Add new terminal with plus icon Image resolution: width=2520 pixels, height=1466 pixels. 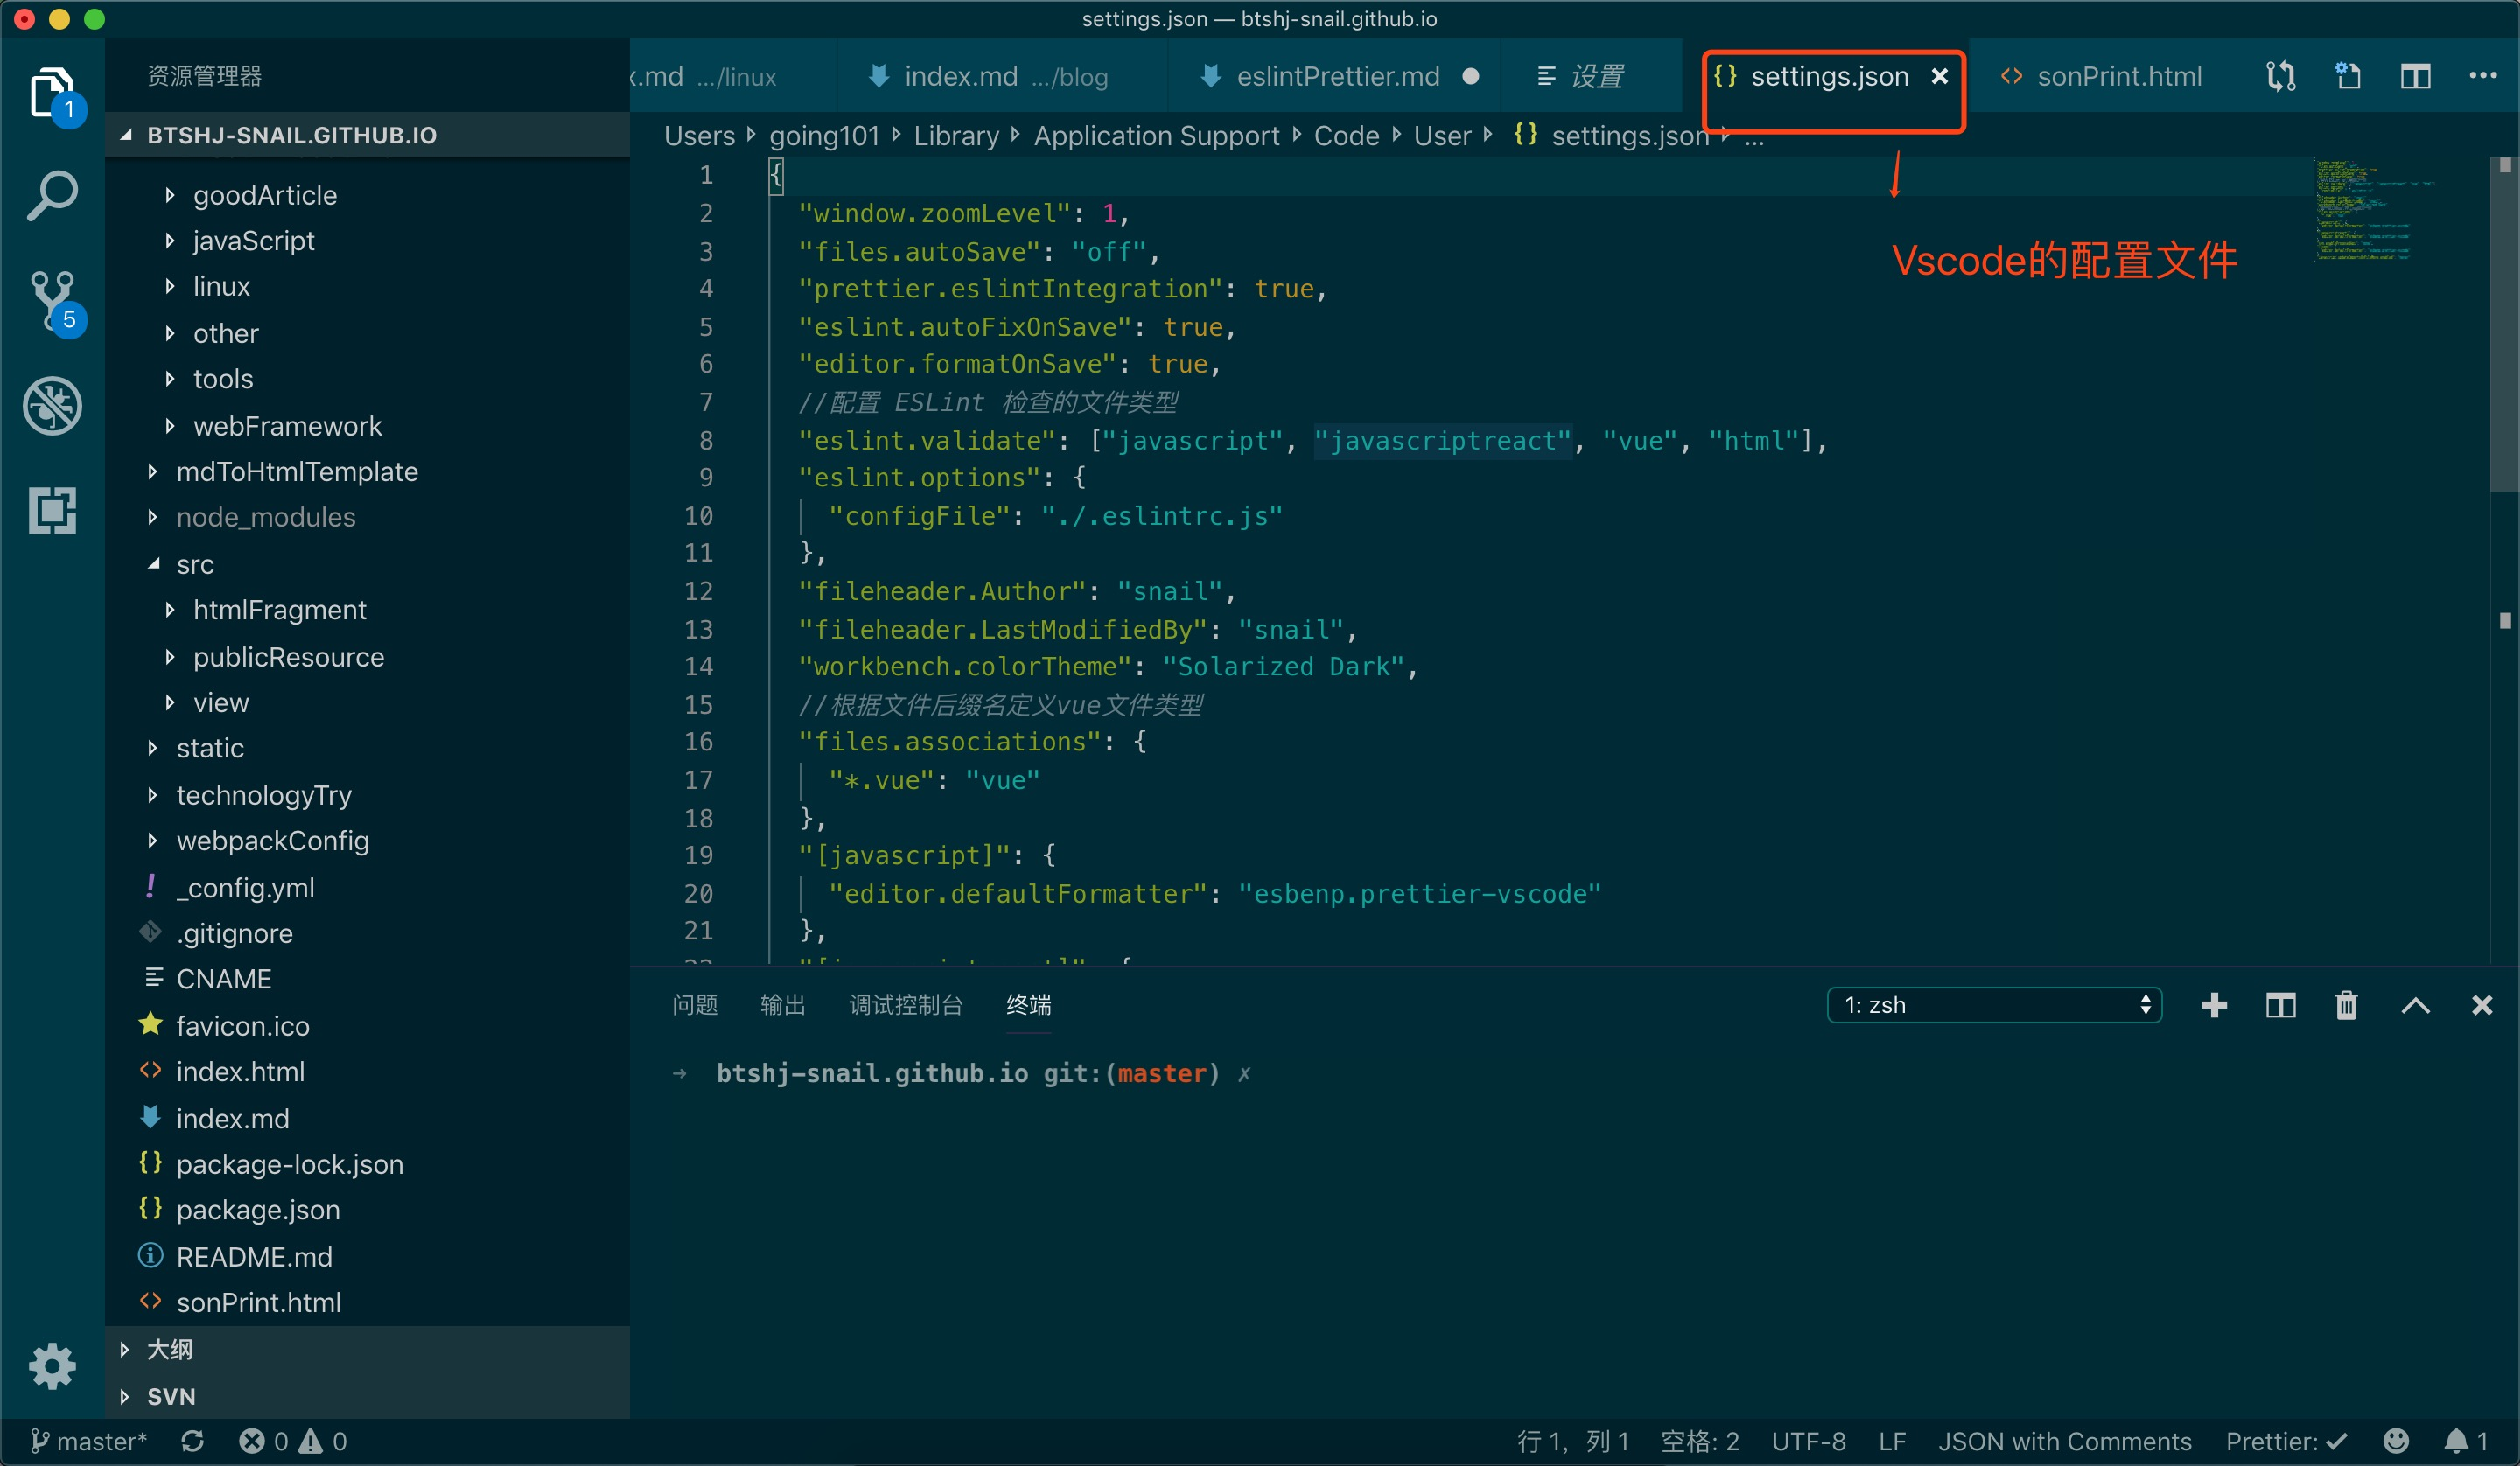click(2214, 1005)
